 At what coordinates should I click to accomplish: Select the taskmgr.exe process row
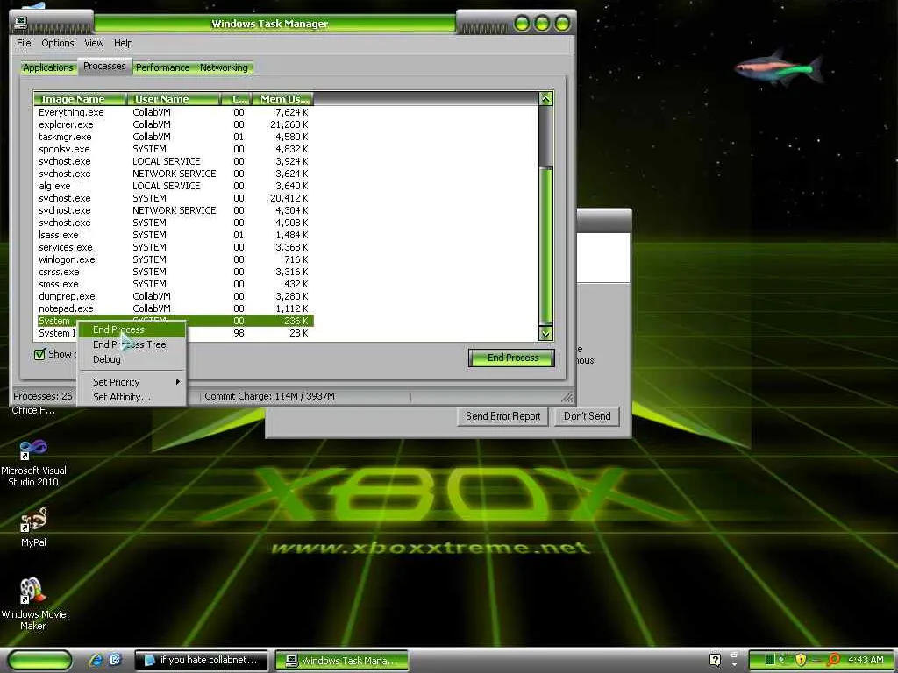tap(174, 137)
